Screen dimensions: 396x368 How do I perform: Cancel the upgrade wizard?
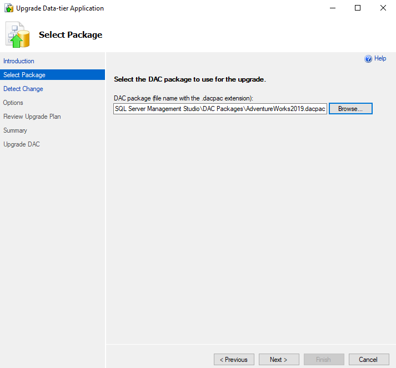click(x=368, y=360)
